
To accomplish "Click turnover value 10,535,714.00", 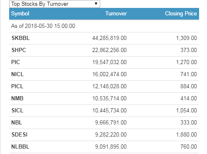I will tap(109, 98).
